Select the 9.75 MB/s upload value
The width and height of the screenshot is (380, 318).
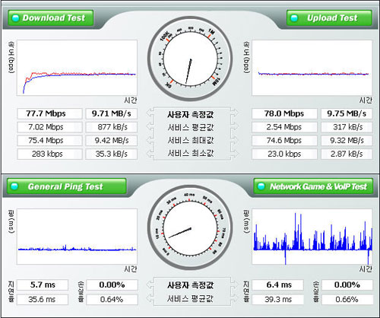[x=347, y=113]
